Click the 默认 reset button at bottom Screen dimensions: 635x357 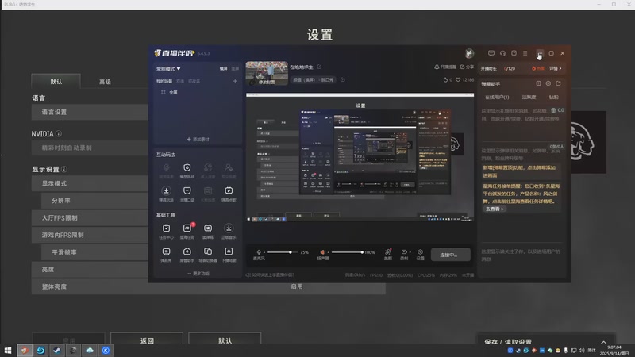225,340
